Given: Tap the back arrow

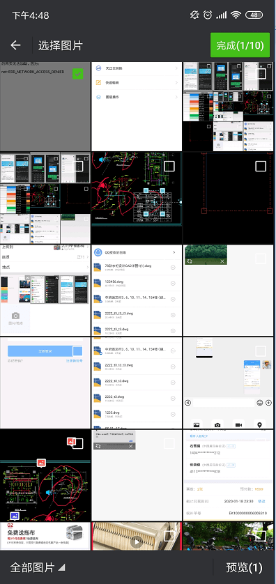Looking at the screenshot, I should pyautogui.click(x=15, y=45).
